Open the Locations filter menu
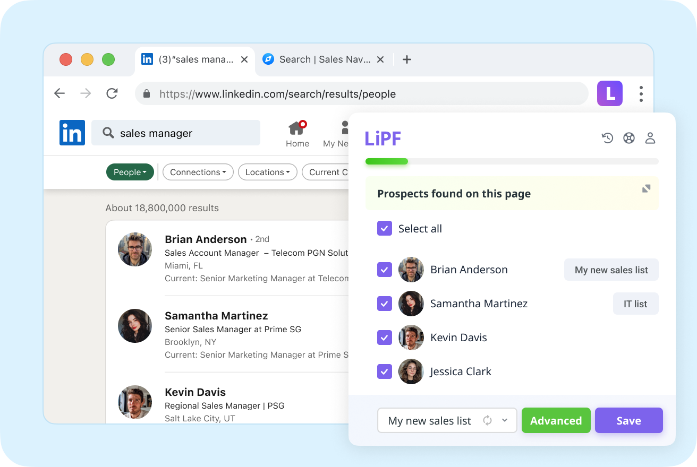Viewport: 697px width, 467px height. (x=267, y=172)
